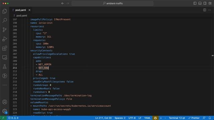Change indentation via Spaces: 2

[x=120, y=118]
